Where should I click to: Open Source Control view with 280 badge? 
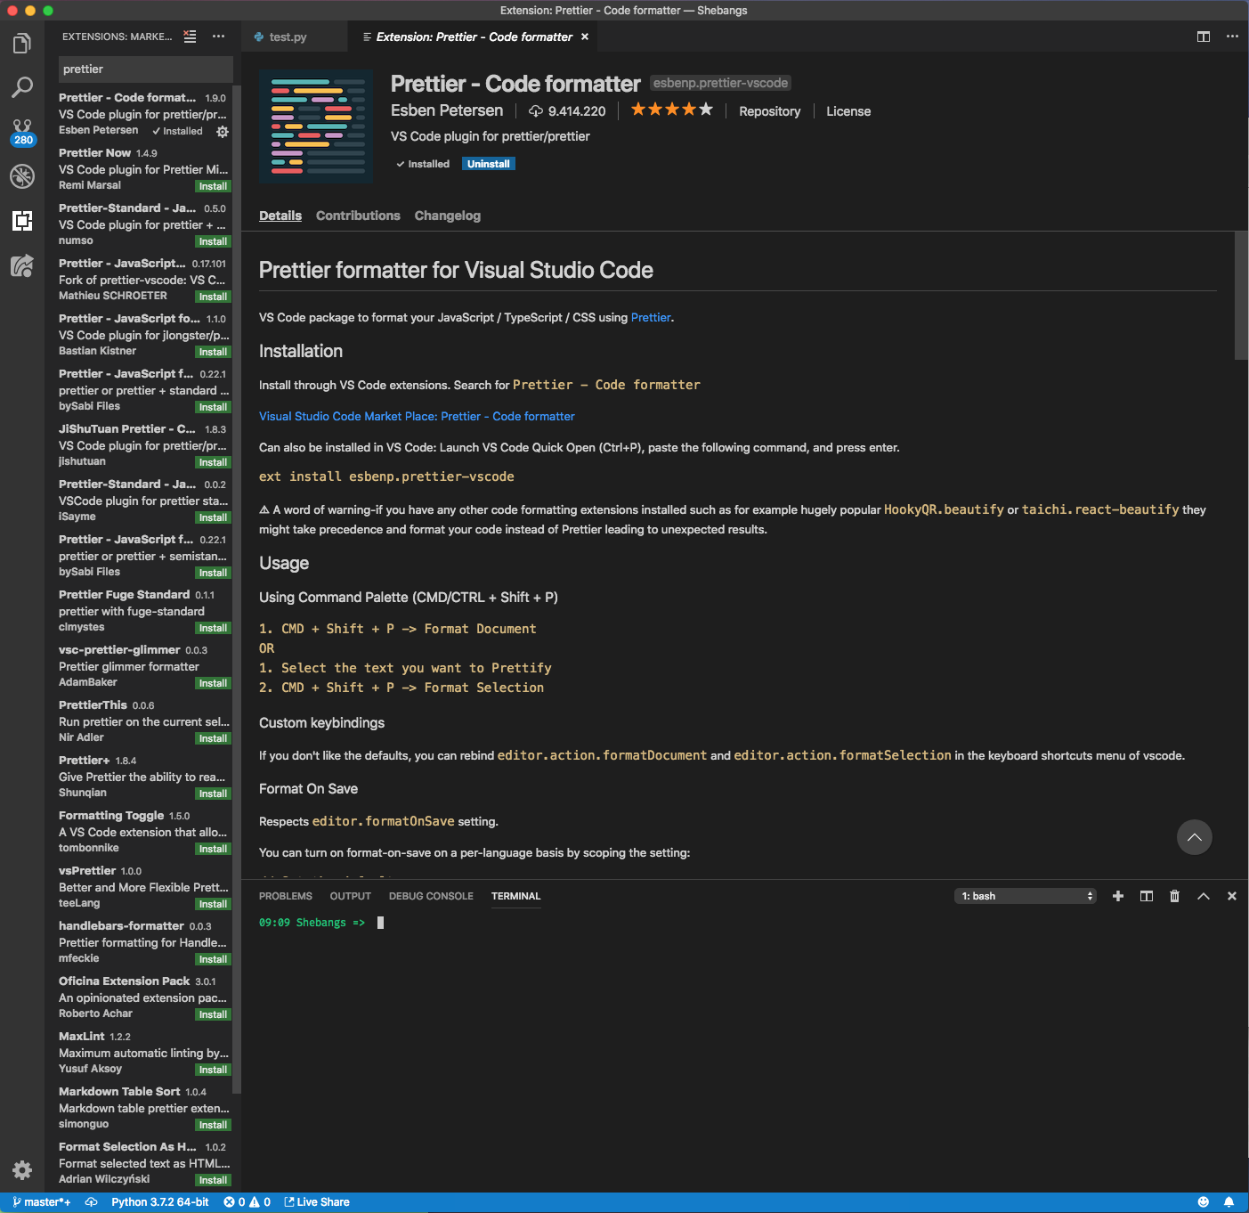click(22, 132)
